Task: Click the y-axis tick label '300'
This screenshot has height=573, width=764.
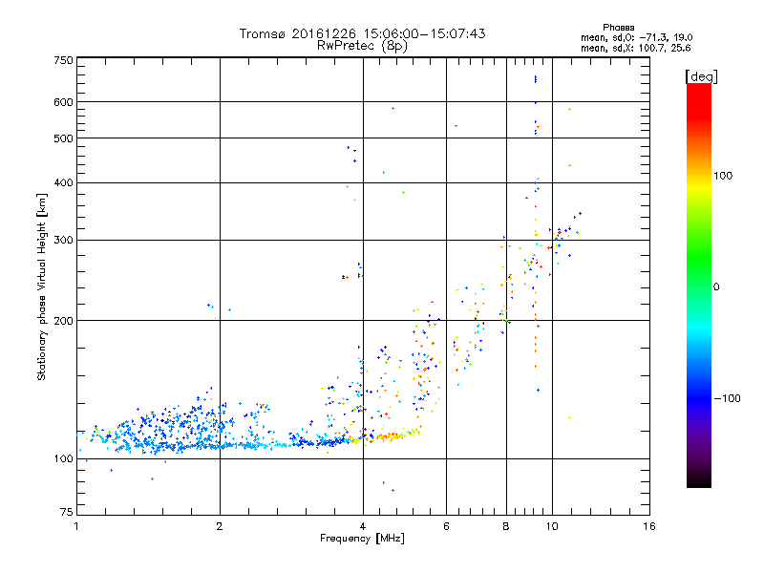Action: click(63, 241)
